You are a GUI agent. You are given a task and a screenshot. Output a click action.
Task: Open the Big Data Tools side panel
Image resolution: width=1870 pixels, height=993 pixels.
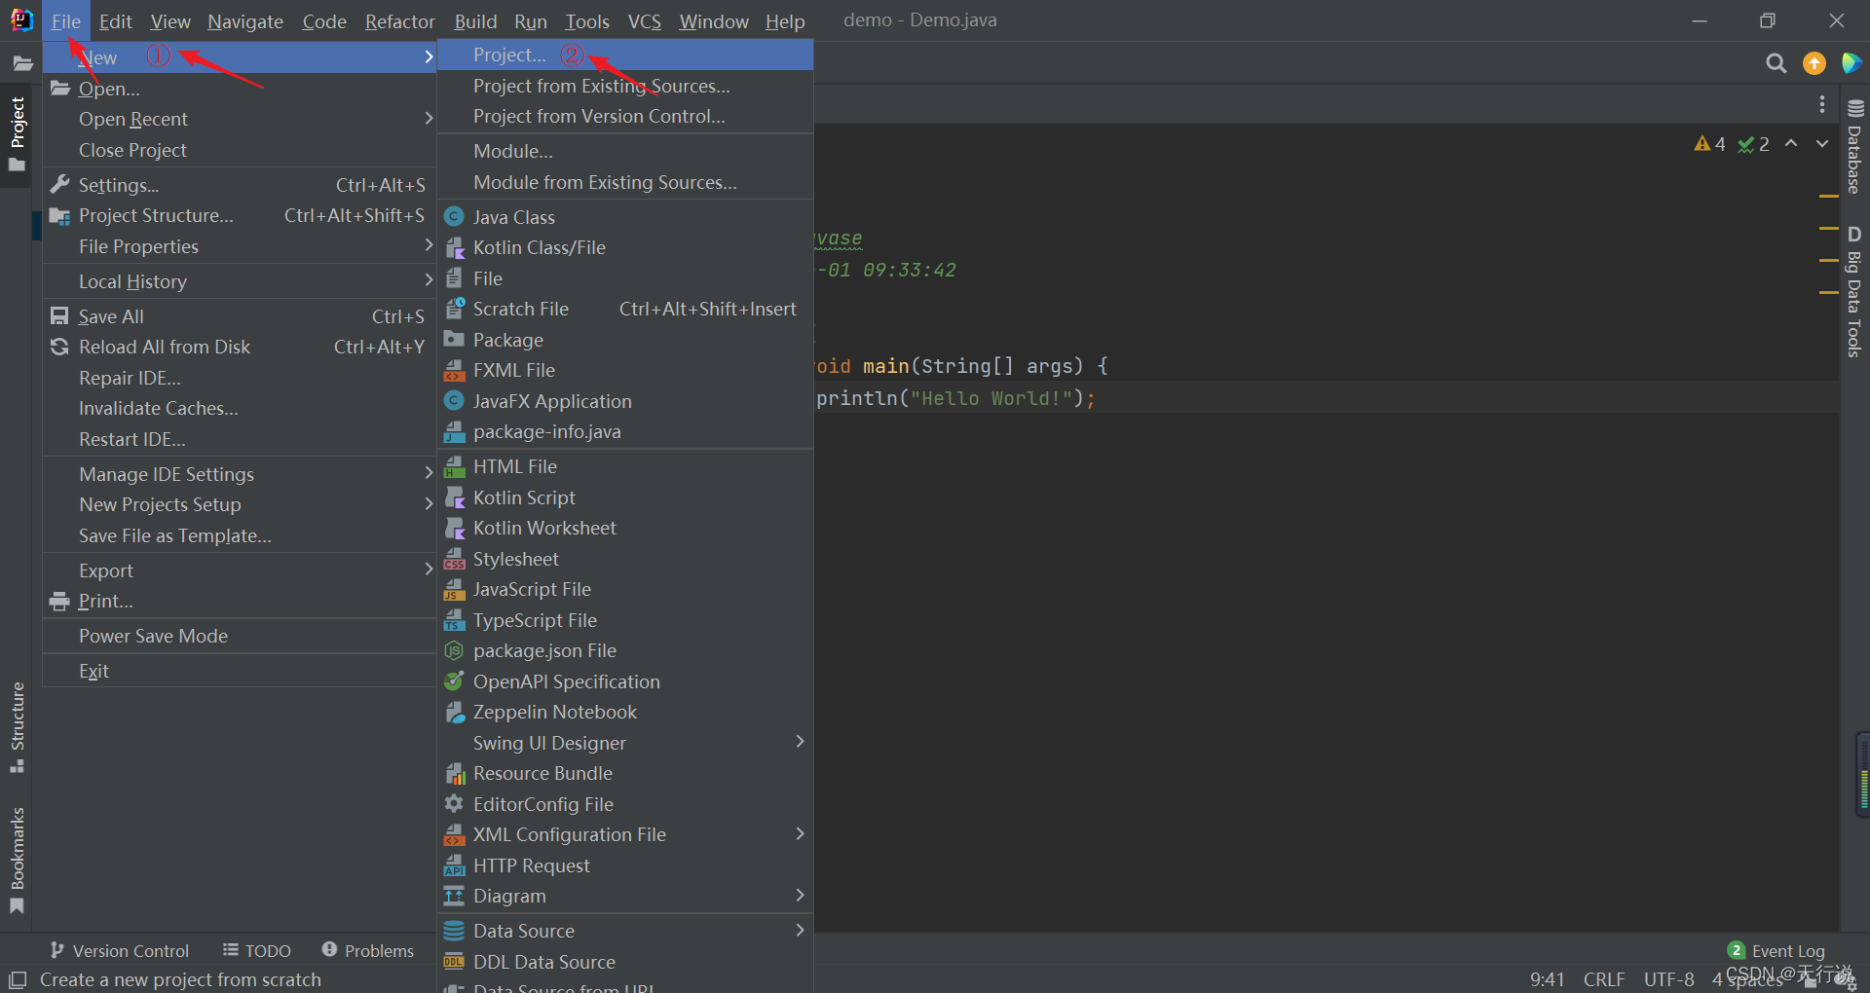[1854, 292]
